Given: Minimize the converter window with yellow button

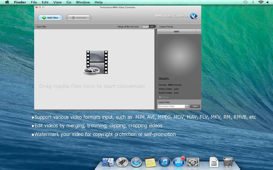Looking at the screenshot, I should (x=40, y=7).
